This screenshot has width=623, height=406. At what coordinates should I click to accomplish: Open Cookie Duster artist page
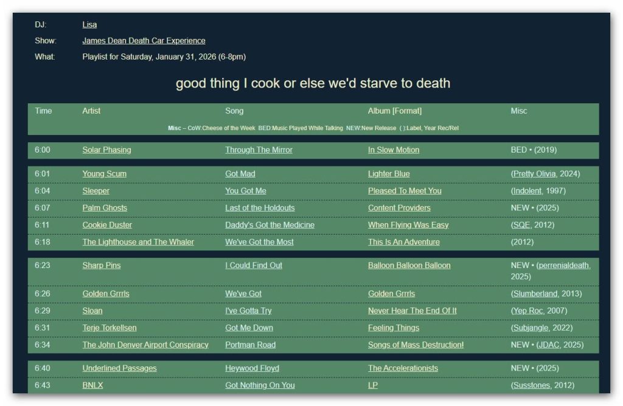107,225
